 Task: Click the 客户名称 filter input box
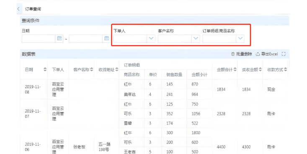(175, 39)
